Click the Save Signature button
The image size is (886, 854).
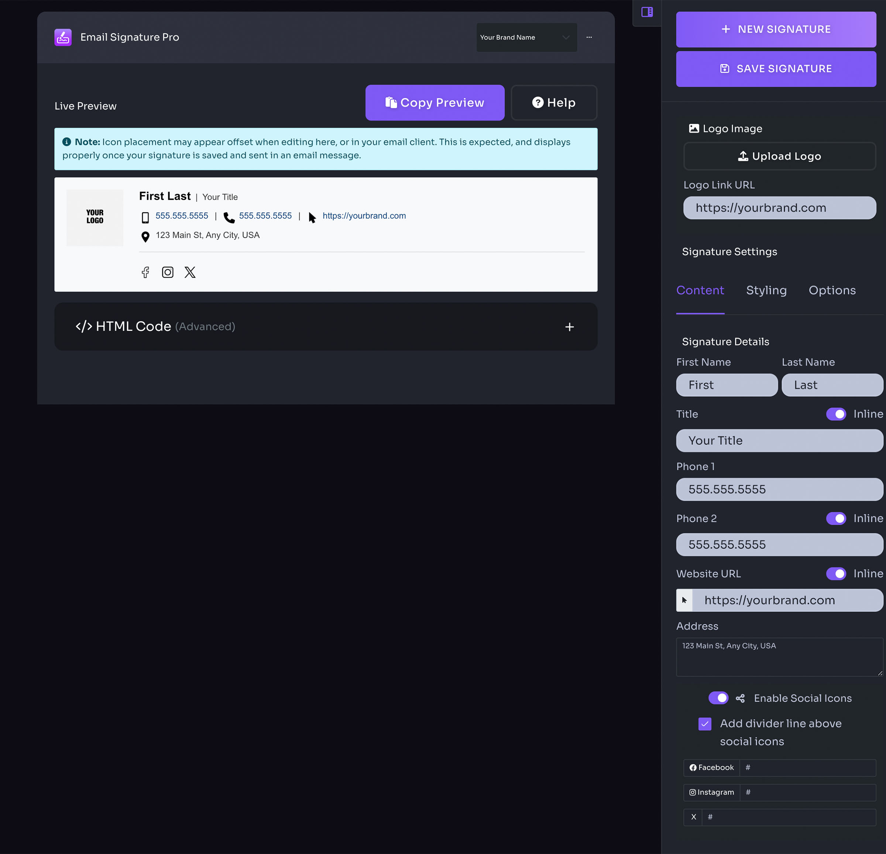click(x=776, y=69)
